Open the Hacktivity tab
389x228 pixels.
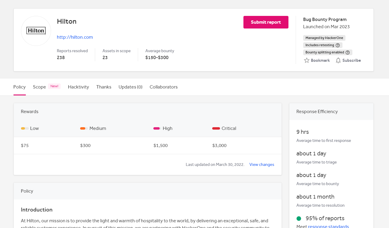tap(78, 87)
